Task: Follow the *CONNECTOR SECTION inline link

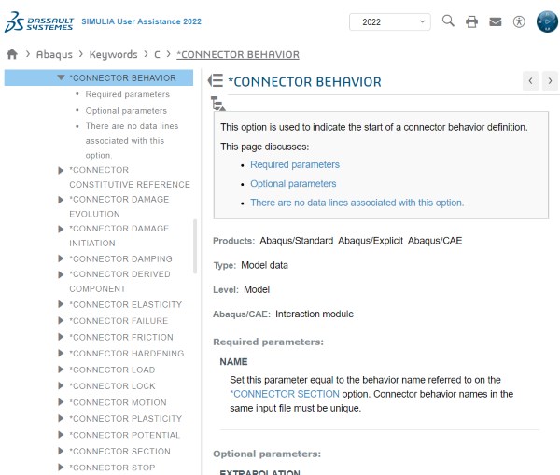Action: pyautogui.click(x=285, y=394)
